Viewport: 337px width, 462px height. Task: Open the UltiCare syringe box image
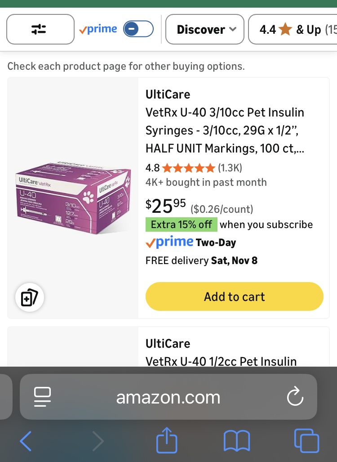73,198
